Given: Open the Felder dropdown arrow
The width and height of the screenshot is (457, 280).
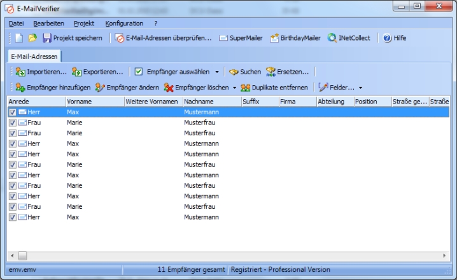Looking at the screenshot, I should coord(361,87).
